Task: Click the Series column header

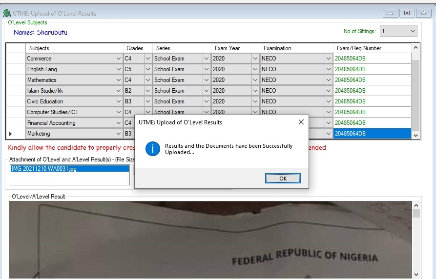Action: coord(182,48)
